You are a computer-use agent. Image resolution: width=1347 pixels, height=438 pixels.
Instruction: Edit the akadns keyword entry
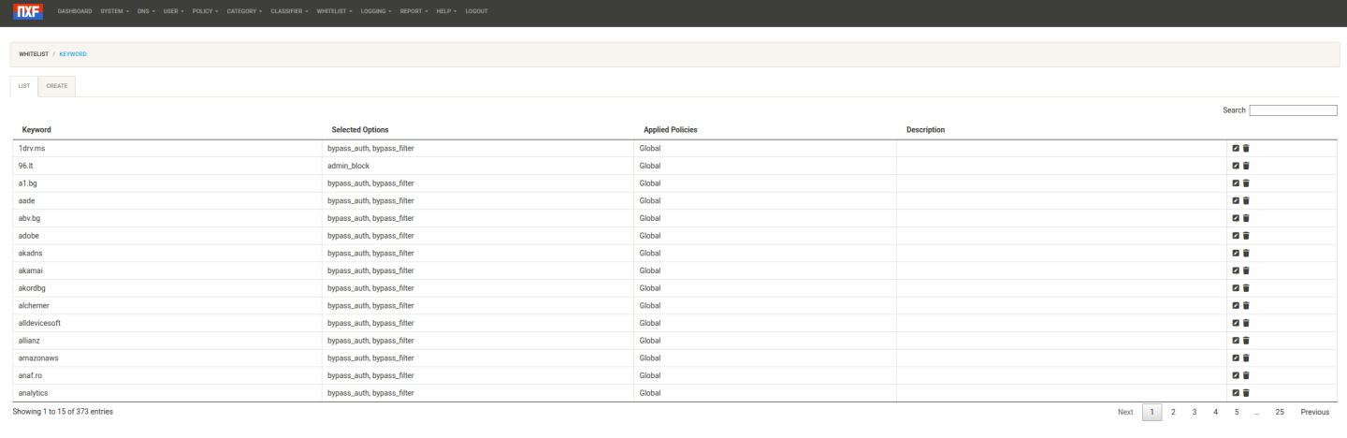1236,253
